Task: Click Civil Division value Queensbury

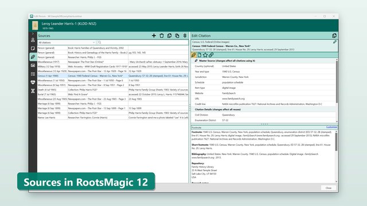Action: click(228, 115)
